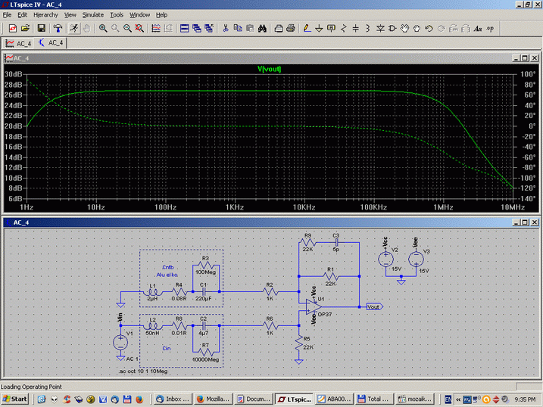
Task: Select the Move hand tool
Action: point(404,28)
